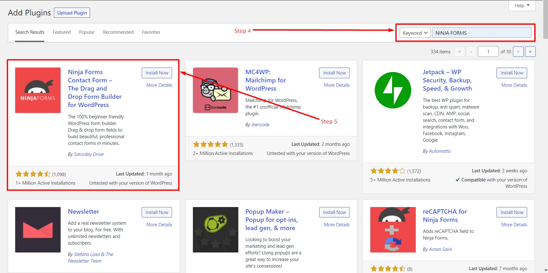Open author Automattic link
The height and width of the screenshot is (273, 548).
(x=440, y=151)
